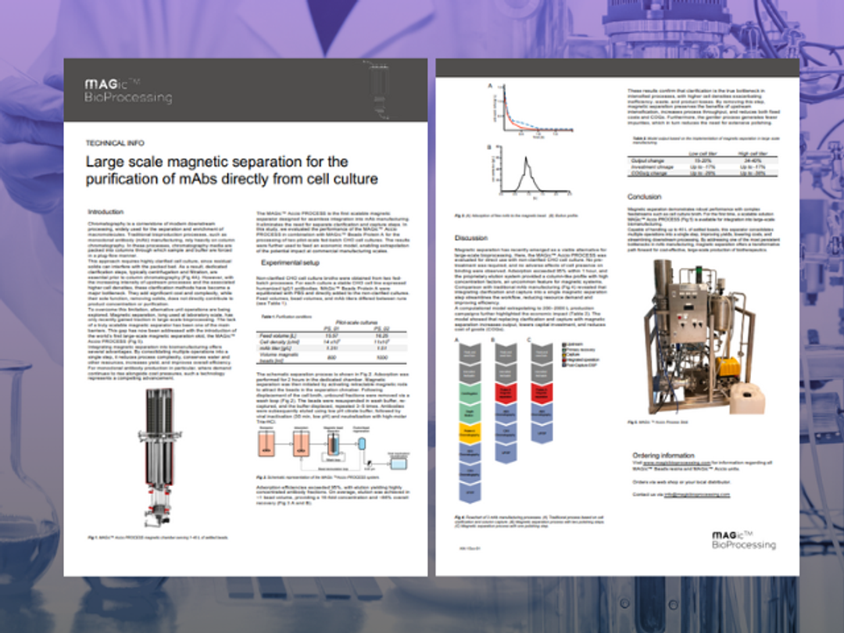Open the schematic process diagram figure

pos(334,449)
